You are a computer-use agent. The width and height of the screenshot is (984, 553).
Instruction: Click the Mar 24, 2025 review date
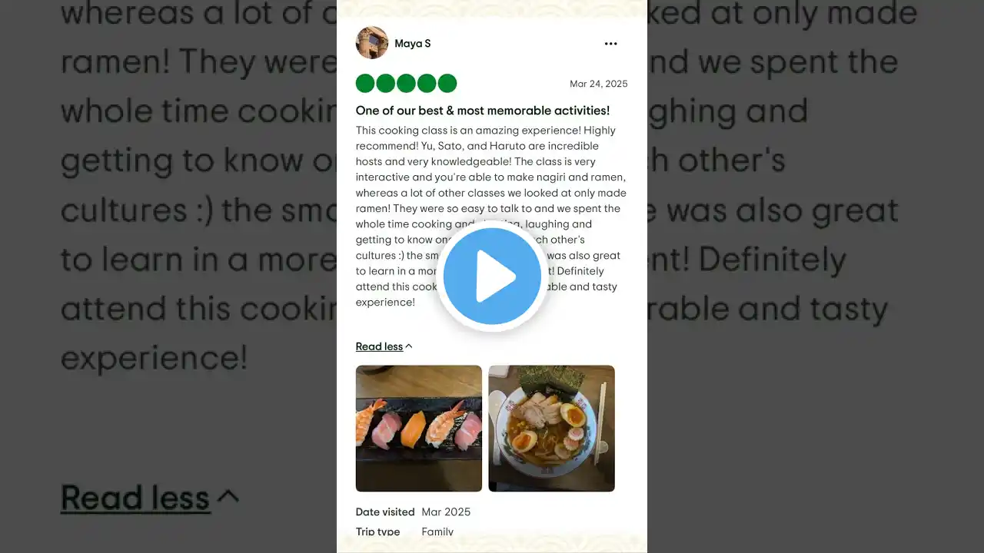click(599, 84)
